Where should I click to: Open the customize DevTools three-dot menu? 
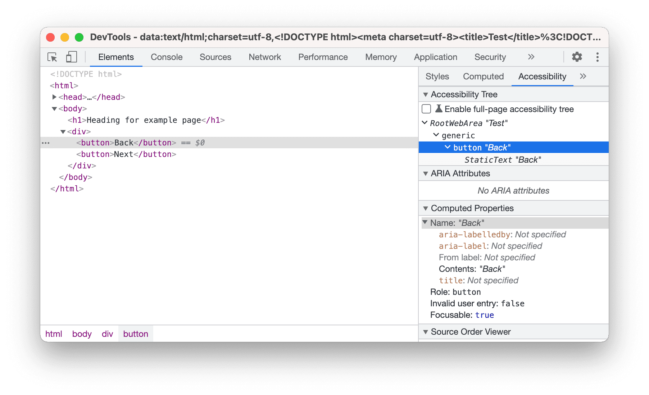[597, 57]
